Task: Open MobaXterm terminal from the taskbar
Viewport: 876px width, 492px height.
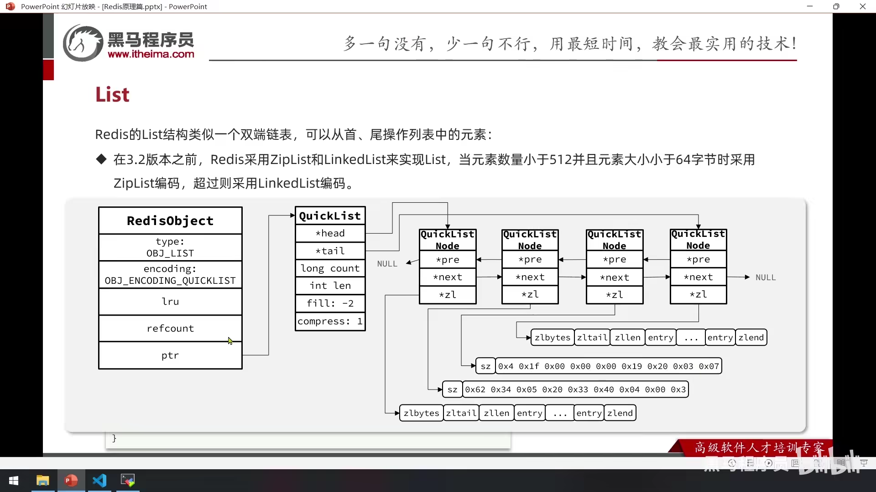Action: 128,481
